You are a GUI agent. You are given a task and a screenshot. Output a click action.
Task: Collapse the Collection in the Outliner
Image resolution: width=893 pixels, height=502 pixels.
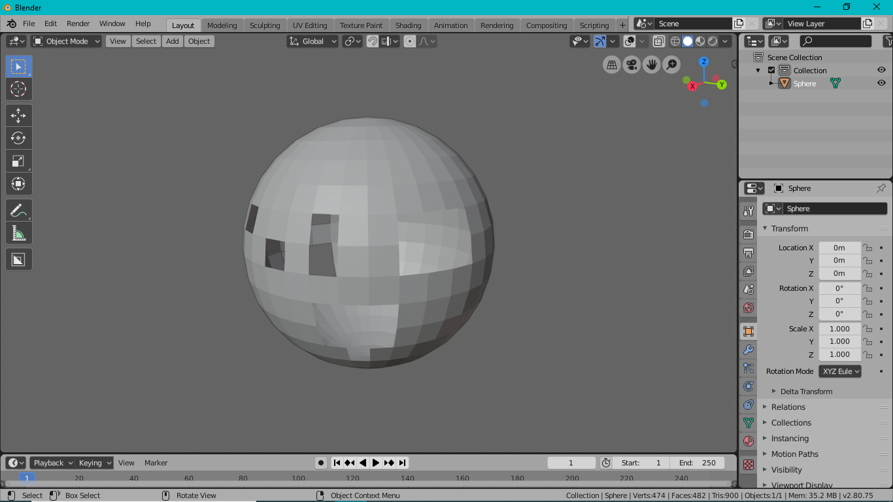tap(758, 70)
